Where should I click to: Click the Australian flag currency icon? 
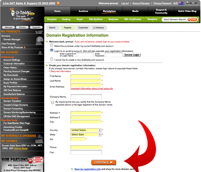[181, 3]
